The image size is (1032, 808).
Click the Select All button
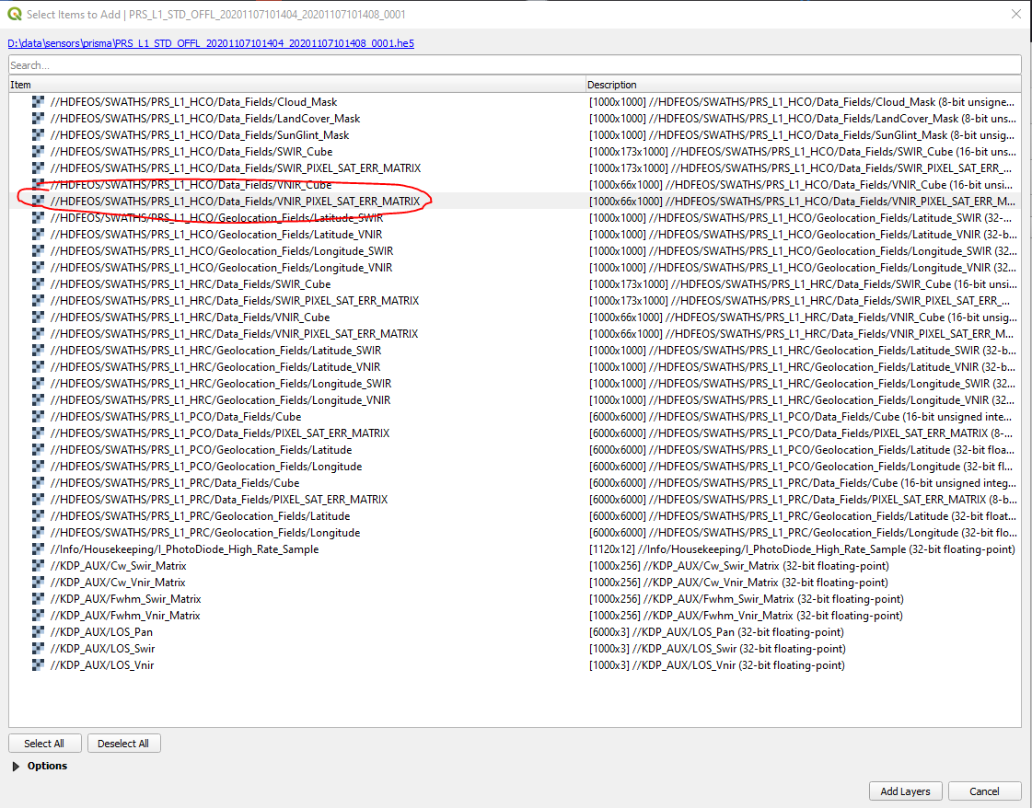pos(44,743)
